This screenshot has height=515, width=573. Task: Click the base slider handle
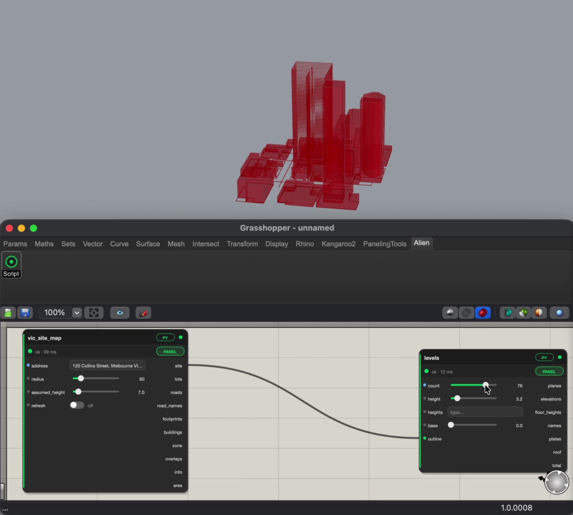[x=451, y=425]
